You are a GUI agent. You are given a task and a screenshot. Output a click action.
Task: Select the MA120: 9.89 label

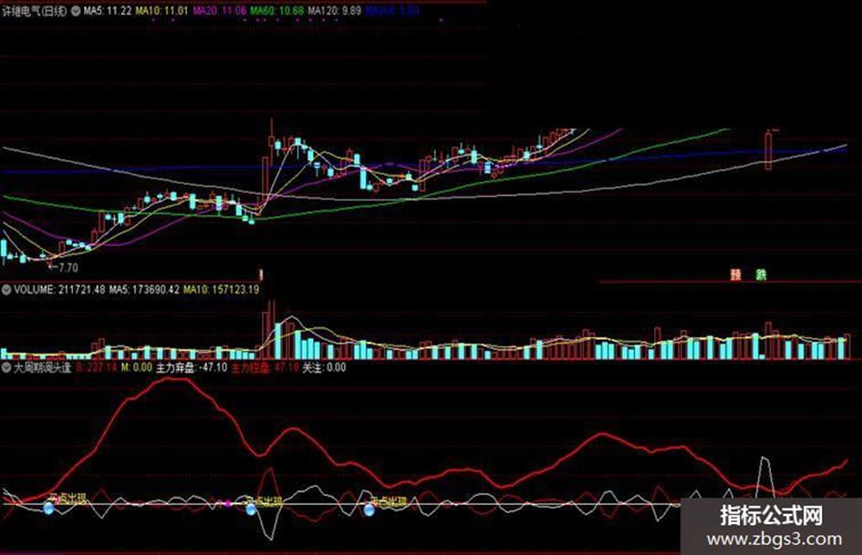coord(334,10)
